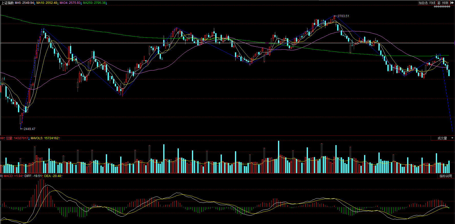Click the 2703.51 high price marker
This screenshot has height=224, width=455.
(343, 16)
